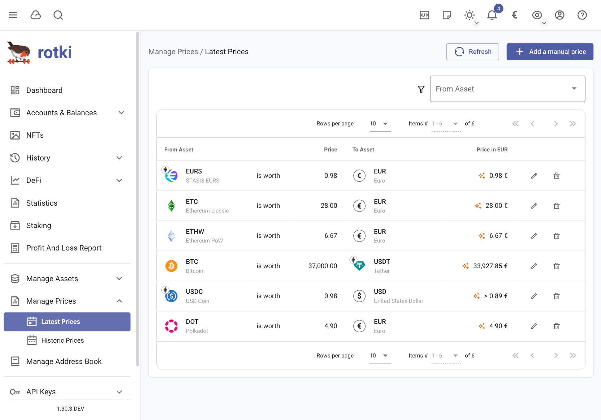
Task: Delete the BTC price row
Action: click(557, 266)
